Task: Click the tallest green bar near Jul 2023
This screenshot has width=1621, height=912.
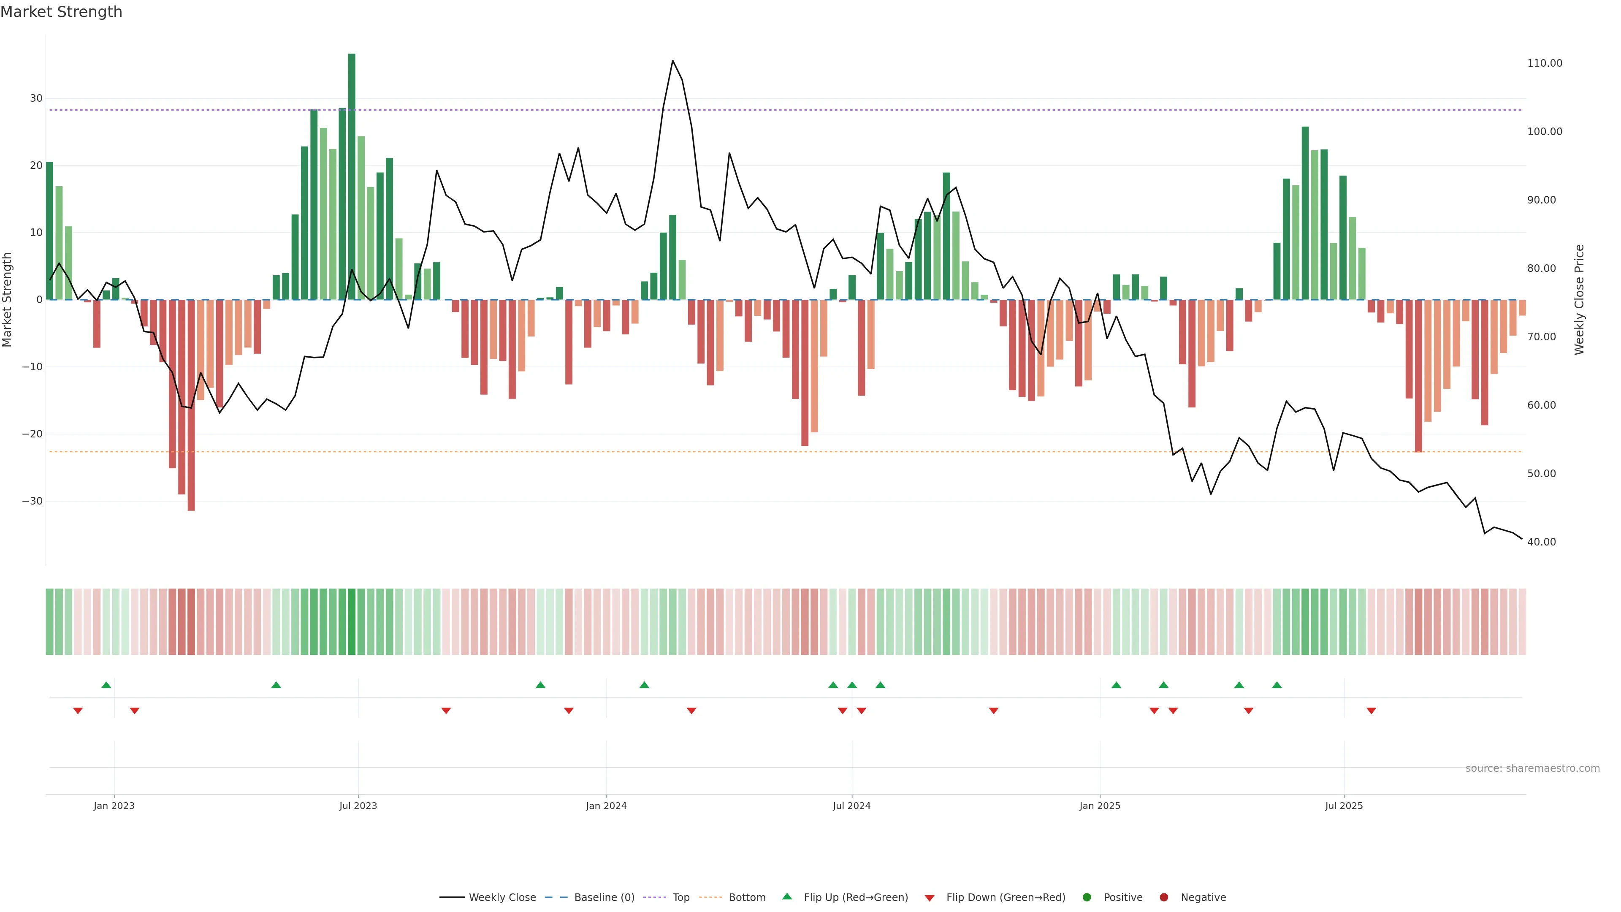Action: click(x=352, y=176)
